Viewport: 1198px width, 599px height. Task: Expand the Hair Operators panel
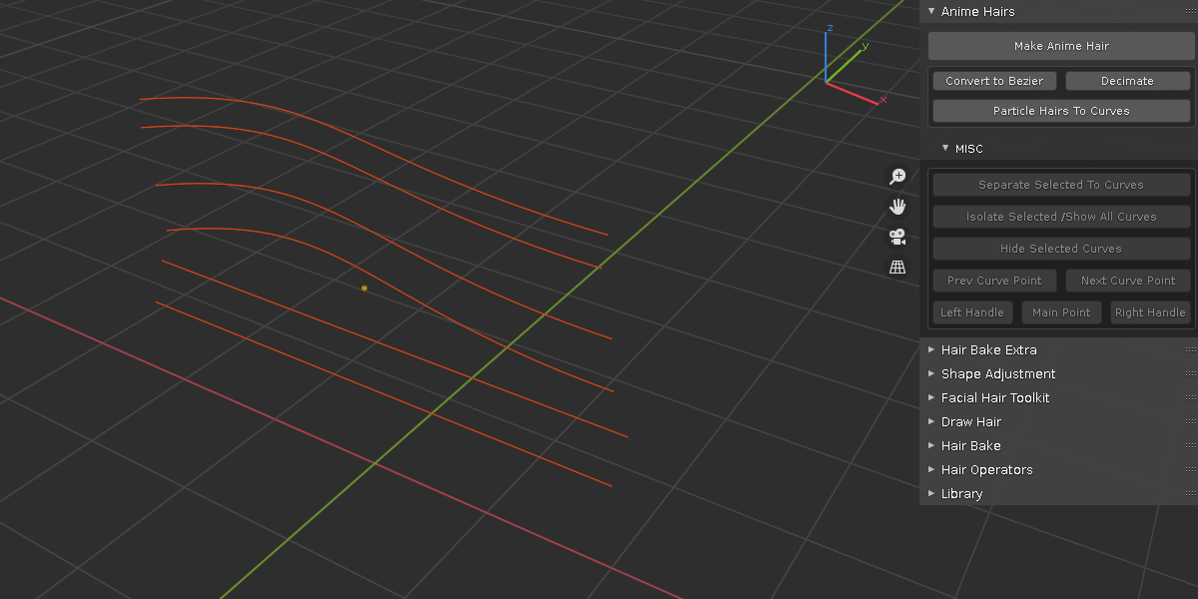pyautogui.click(x=931, y=469)
